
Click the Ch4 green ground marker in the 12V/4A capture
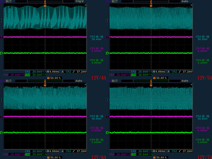click(x=1, y=53)
